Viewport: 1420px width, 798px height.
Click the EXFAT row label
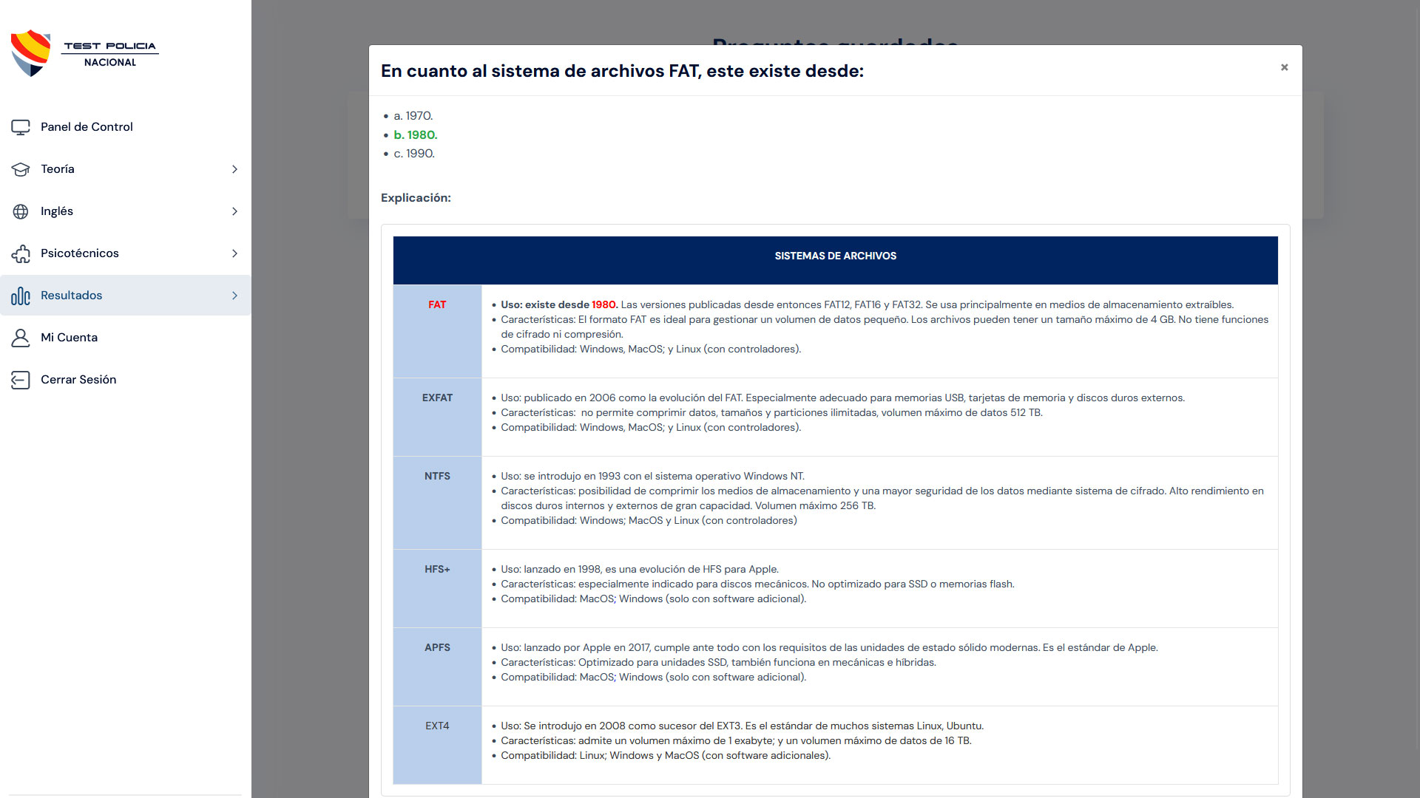437,398
